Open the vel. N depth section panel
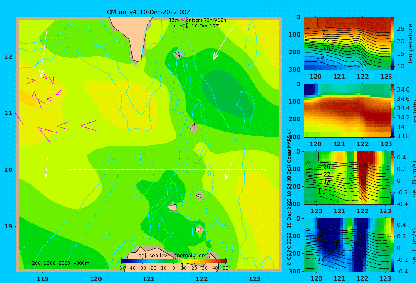The width and height of the screenshot is (416, 283). pyautogui.click(x=347, y=178)
